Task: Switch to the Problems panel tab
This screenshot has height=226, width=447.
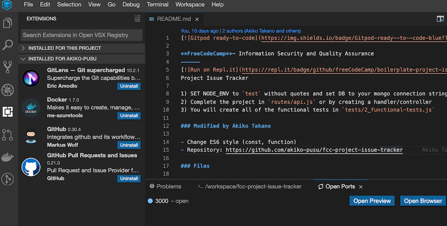Action: [166, 186]
